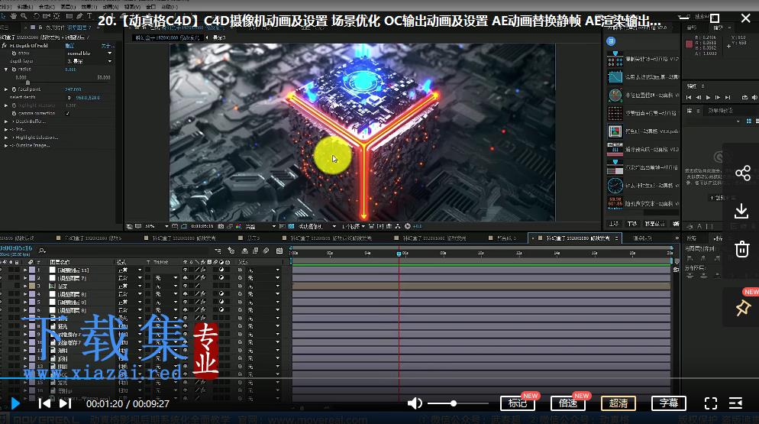Select the Rectangle shape tool in toolbar

tap(69, 16)
